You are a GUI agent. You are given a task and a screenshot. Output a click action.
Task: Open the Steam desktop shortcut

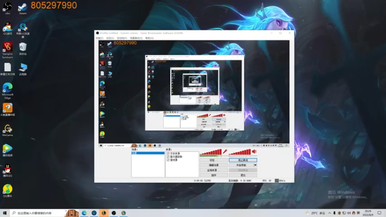pyautogui.click(x=23, y=8)
